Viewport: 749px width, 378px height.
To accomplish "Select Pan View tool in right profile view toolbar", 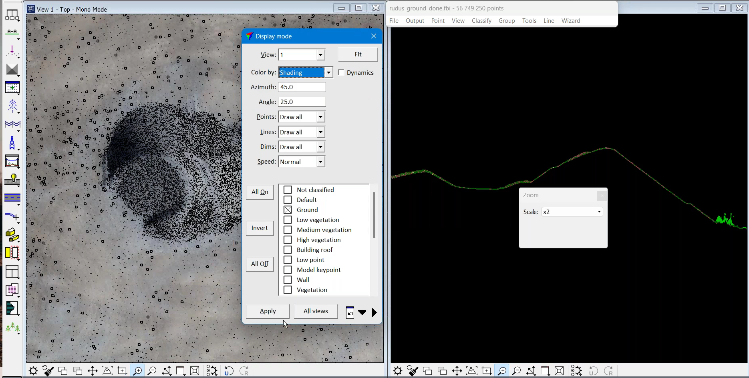I will pyautogui.click(x=457, y=371).
